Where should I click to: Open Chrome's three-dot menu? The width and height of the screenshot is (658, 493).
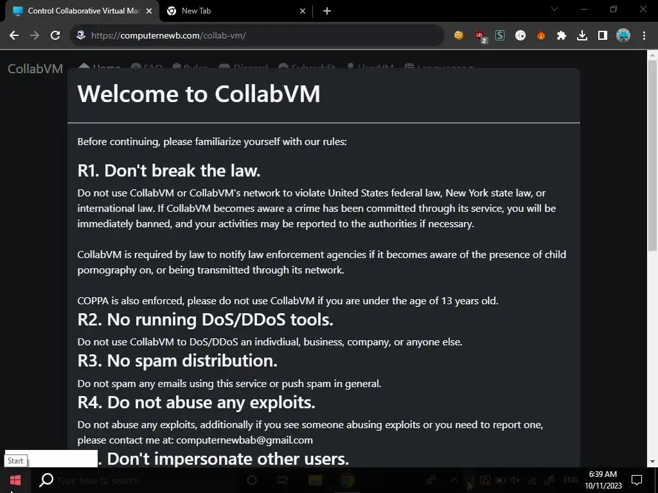[644, 36]
